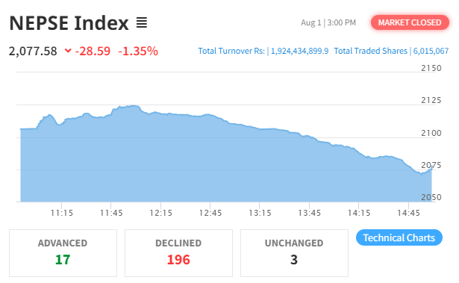Viewport: 459px width, 283px height.
Task: Select the ADVANCED 17 box
Action: point(63,253)
